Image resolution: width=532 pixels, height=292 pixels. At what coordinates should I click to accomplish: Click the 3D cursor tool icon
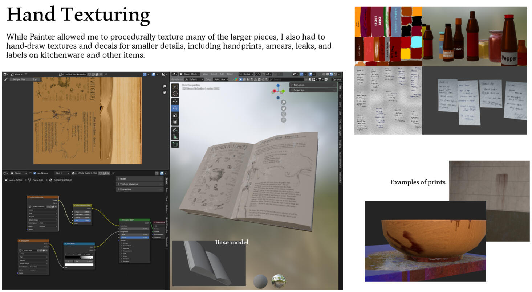175,94
